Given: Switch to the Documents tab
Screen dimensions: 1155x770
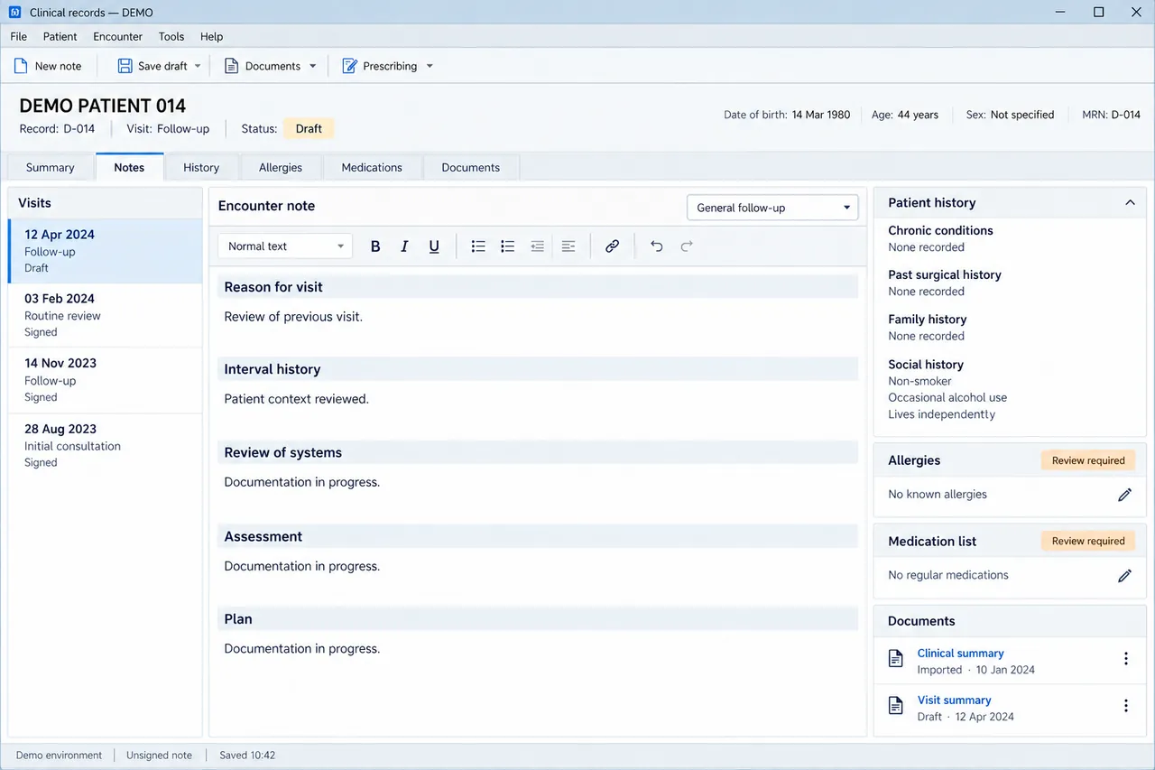Looking at the screenshot, I should [x=471, y=168].
